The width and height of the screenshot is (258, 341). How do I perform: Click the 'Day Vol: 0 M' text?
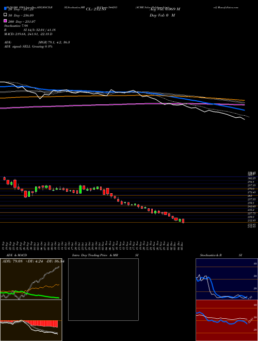pyautogui.click(x=162, y=15)
